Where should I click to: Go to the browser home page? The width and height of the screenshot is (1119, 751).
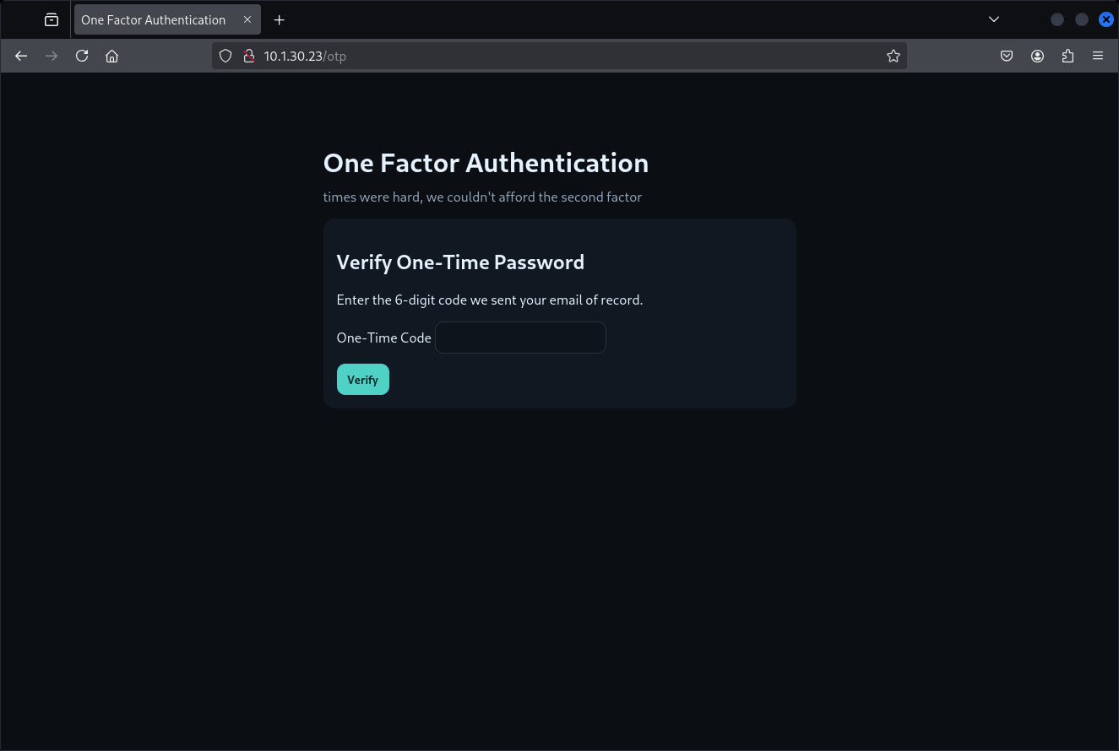click(111, 56)
